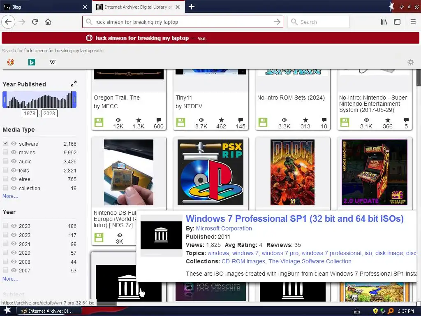Open the Library bookshelf icon
The height and width of the screenshot is (316, 421).
tap(384, 22)
